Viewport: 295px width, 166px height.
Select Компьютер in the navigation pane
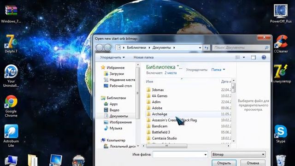[116, 140]
